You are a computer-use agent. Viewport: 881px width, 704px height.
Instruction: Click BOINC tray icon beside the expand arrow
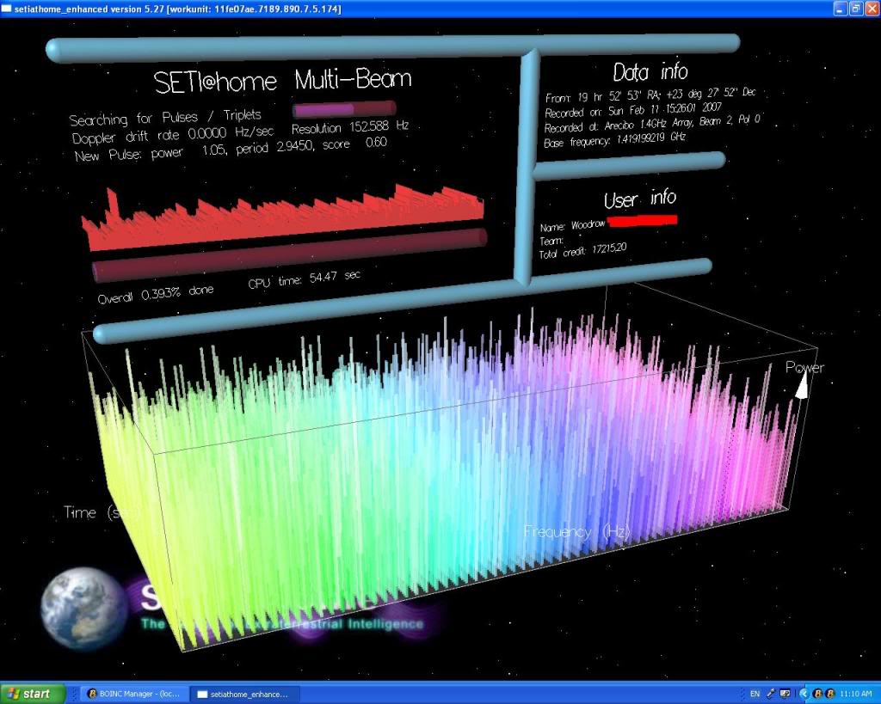pos(818,694)
